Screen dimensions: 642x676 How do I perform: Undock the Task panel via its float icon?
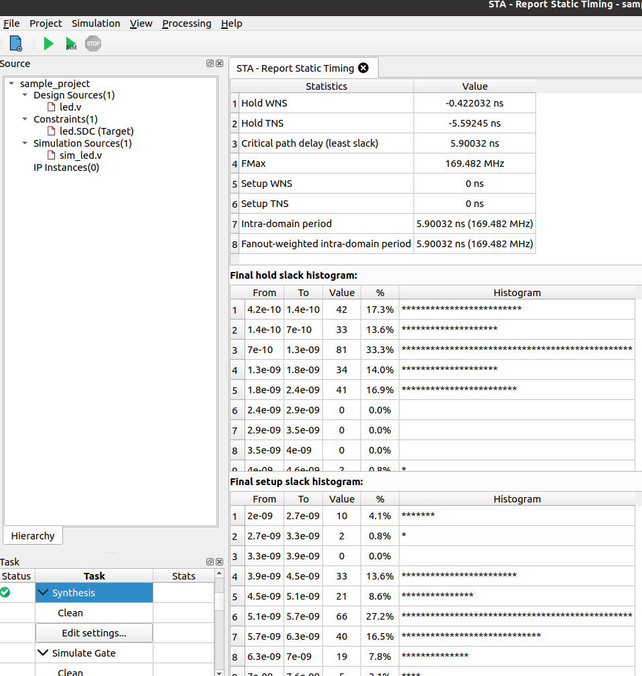click(209, 561)
